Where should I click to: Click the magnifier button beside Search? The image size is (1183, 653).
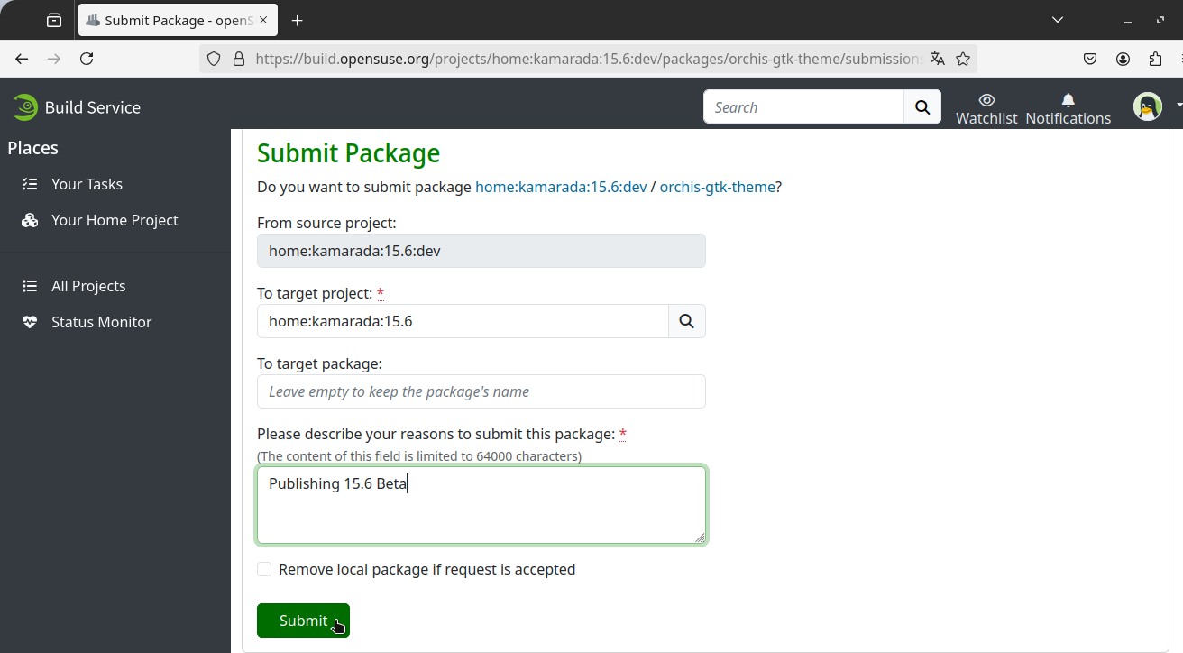(922, 107)
